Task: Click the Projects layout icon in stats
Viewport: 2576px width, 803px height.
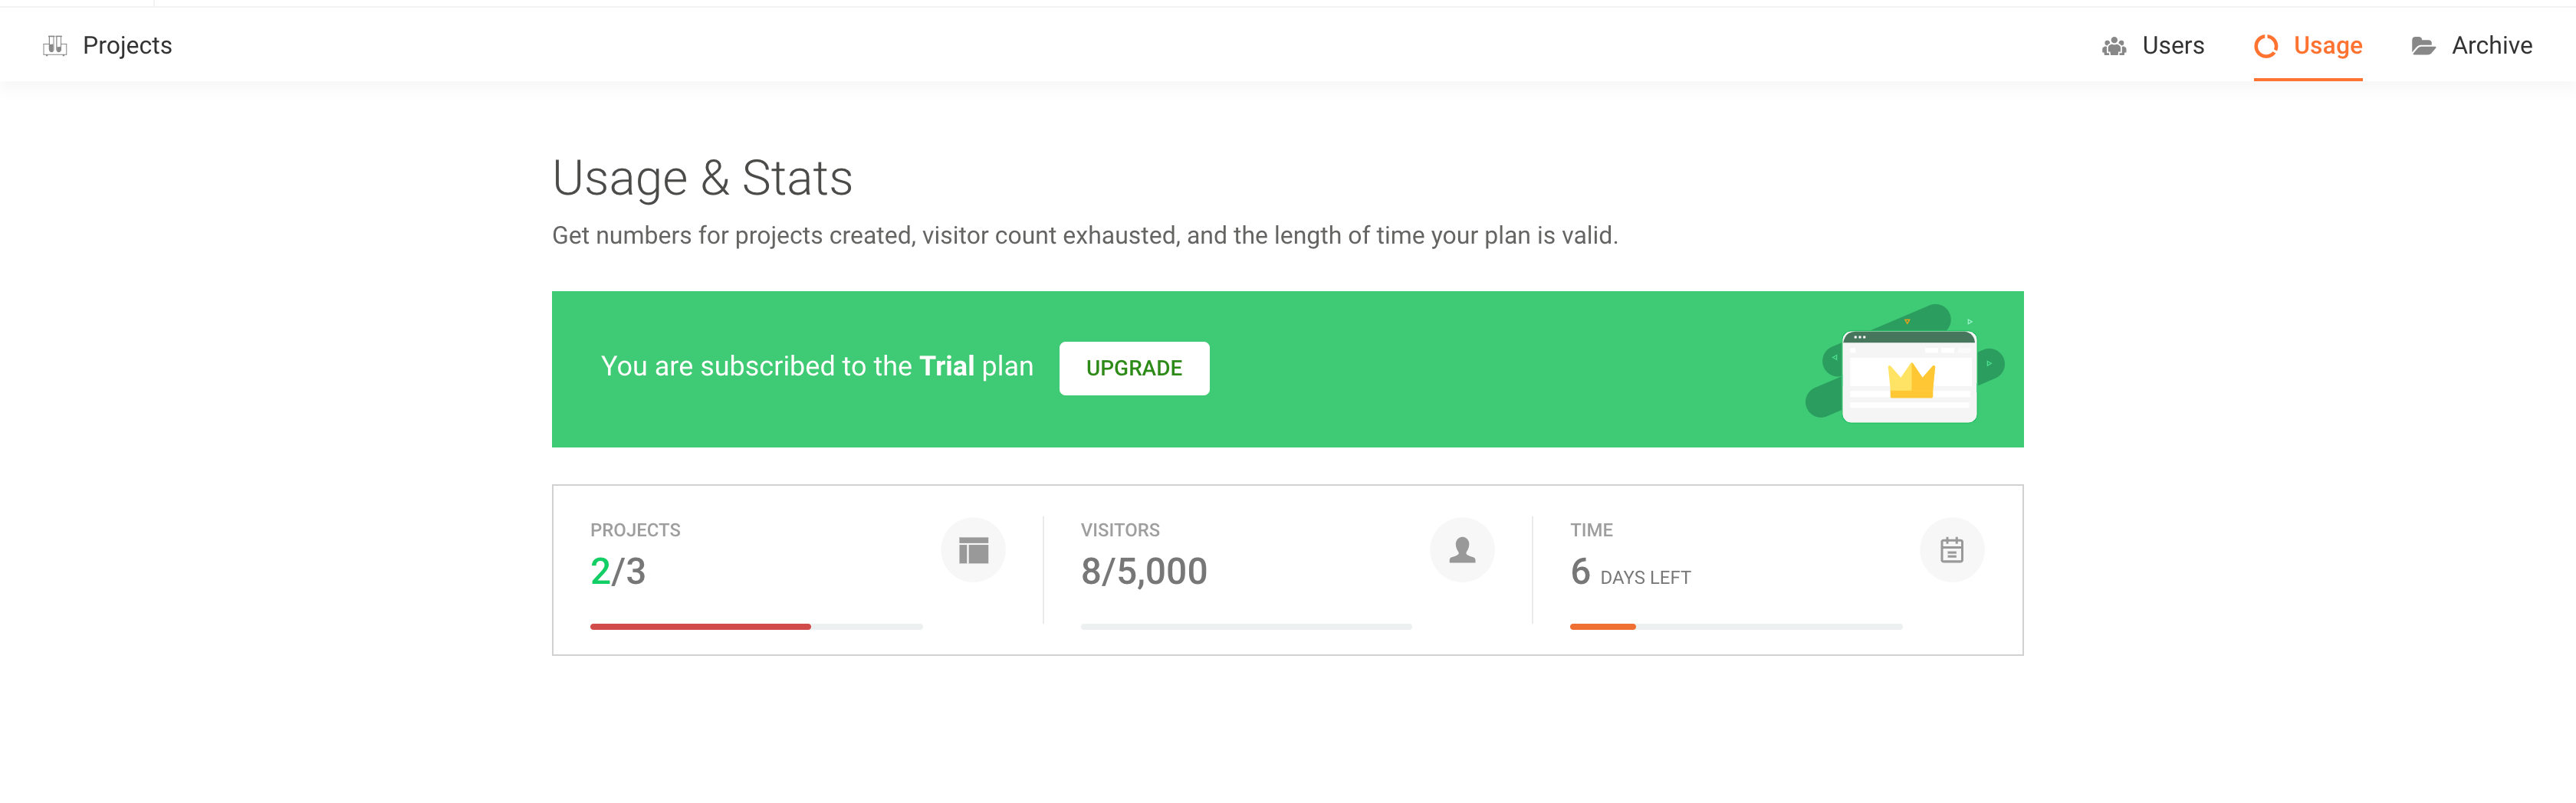Action: (972, 550)
